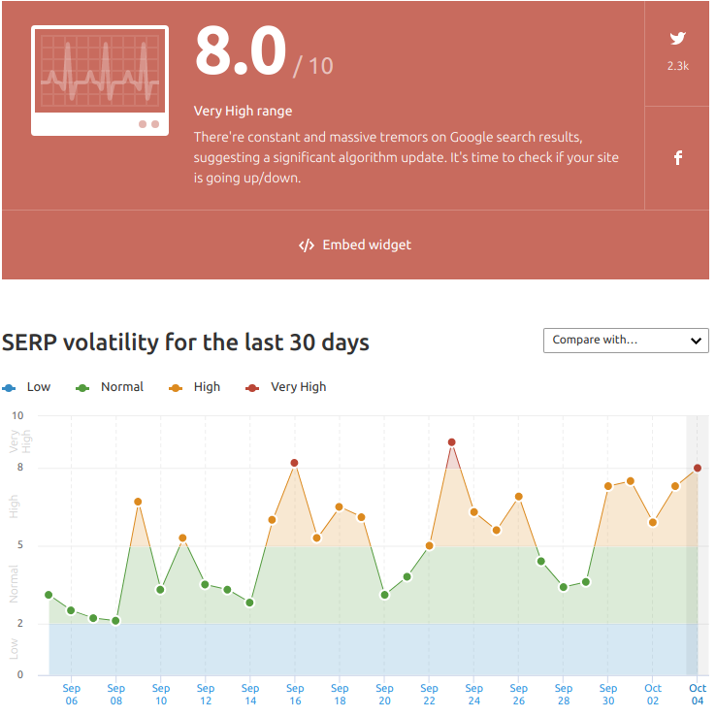Click the 8.0 volatility score

[243, 50]
